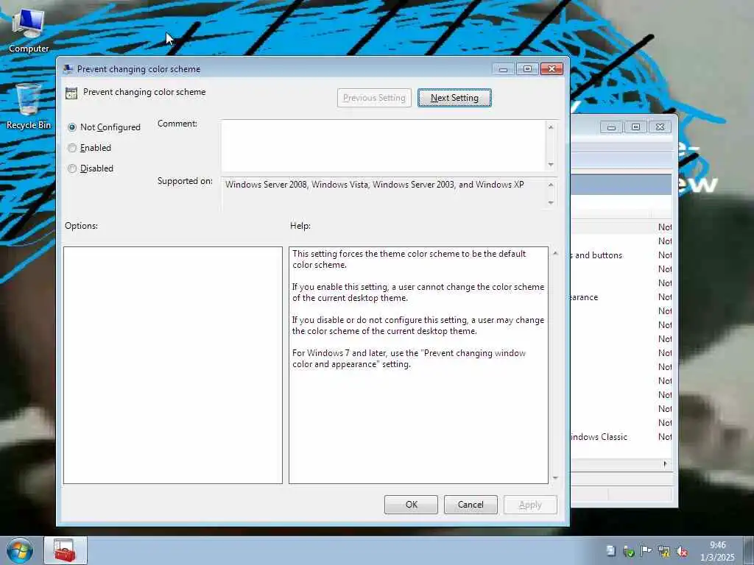Click the taskbar clock showing 9:46

click(x=717, y=551)
